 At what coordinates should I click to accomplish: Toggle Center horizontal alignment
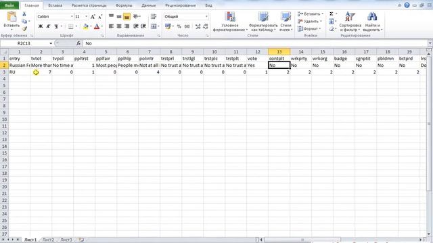(119, 26)
